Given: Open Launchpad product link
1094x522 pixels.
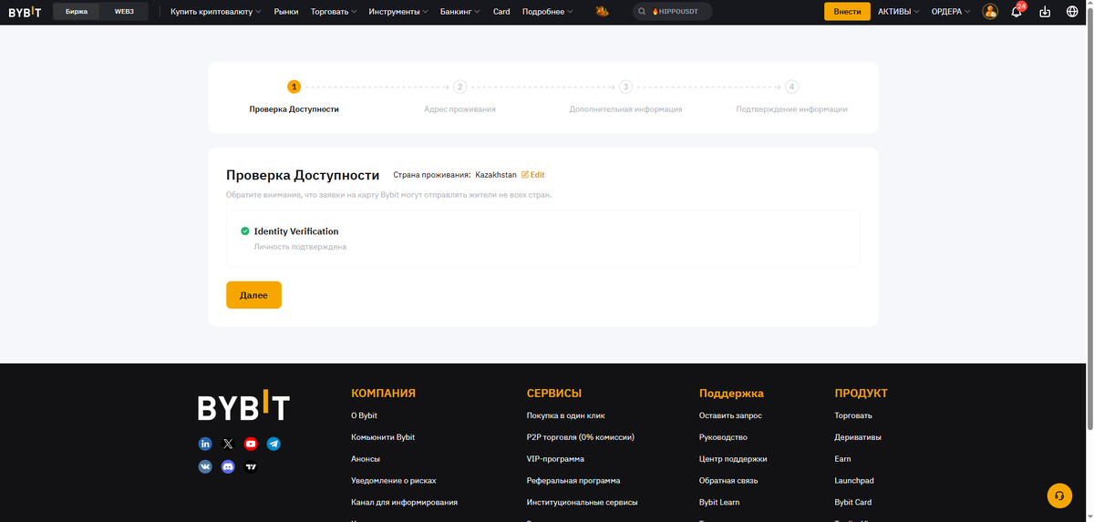Looking at the screenshot, I should point(854,480).
